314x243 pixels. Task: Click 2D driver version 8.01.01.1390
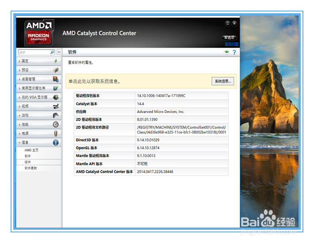(x=147, y=119)
